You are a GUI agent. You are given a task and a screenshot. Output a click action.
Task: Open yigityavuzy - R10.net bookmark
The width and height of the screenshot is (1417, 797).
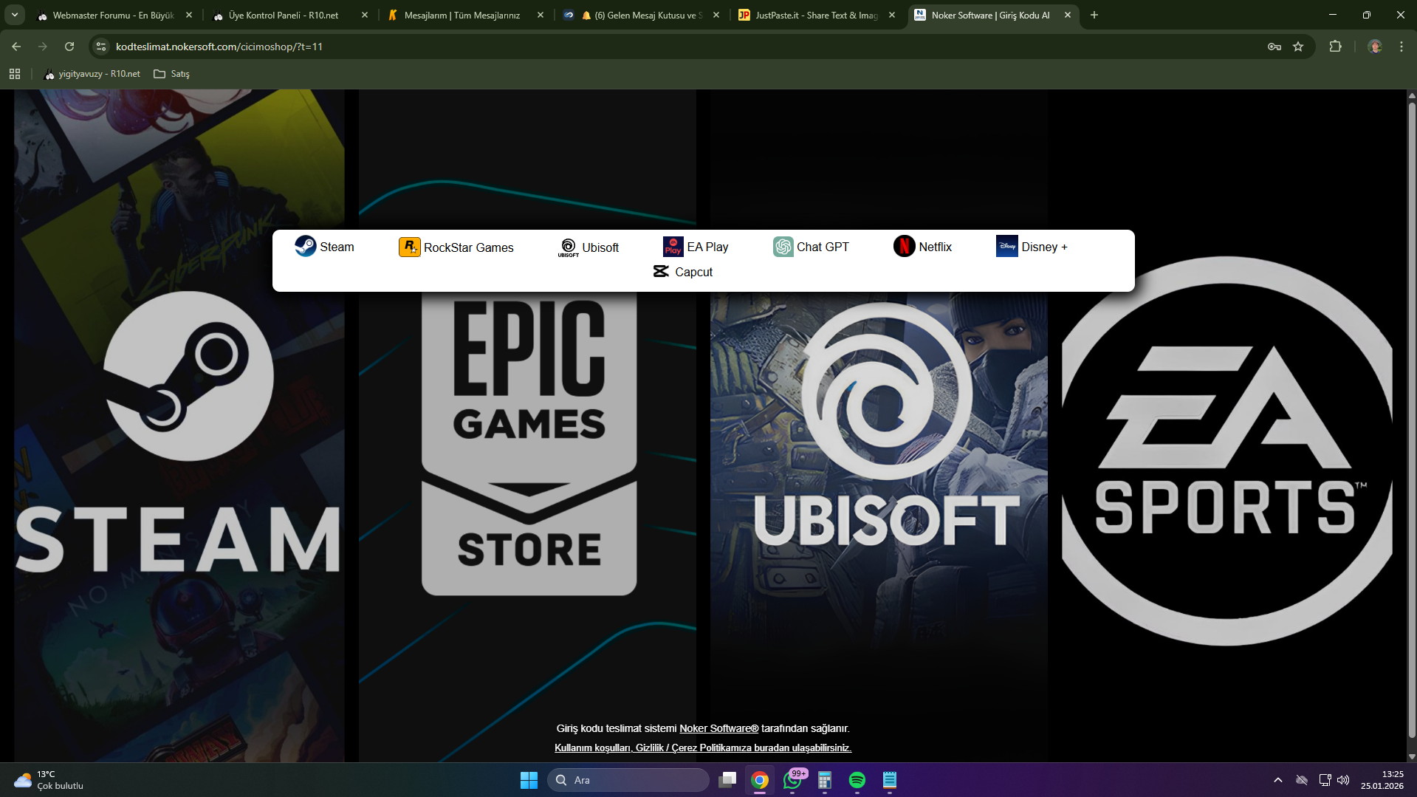point(92,74)
